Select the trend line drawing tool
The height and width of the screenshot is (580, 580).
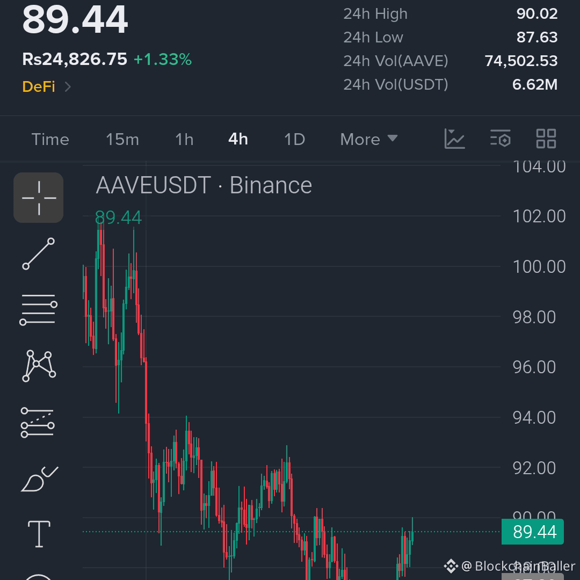coord(39,253)
